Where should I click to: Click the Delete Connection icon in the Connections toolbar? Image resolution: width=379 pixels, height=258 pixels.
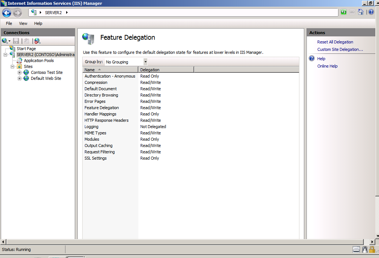37,41
